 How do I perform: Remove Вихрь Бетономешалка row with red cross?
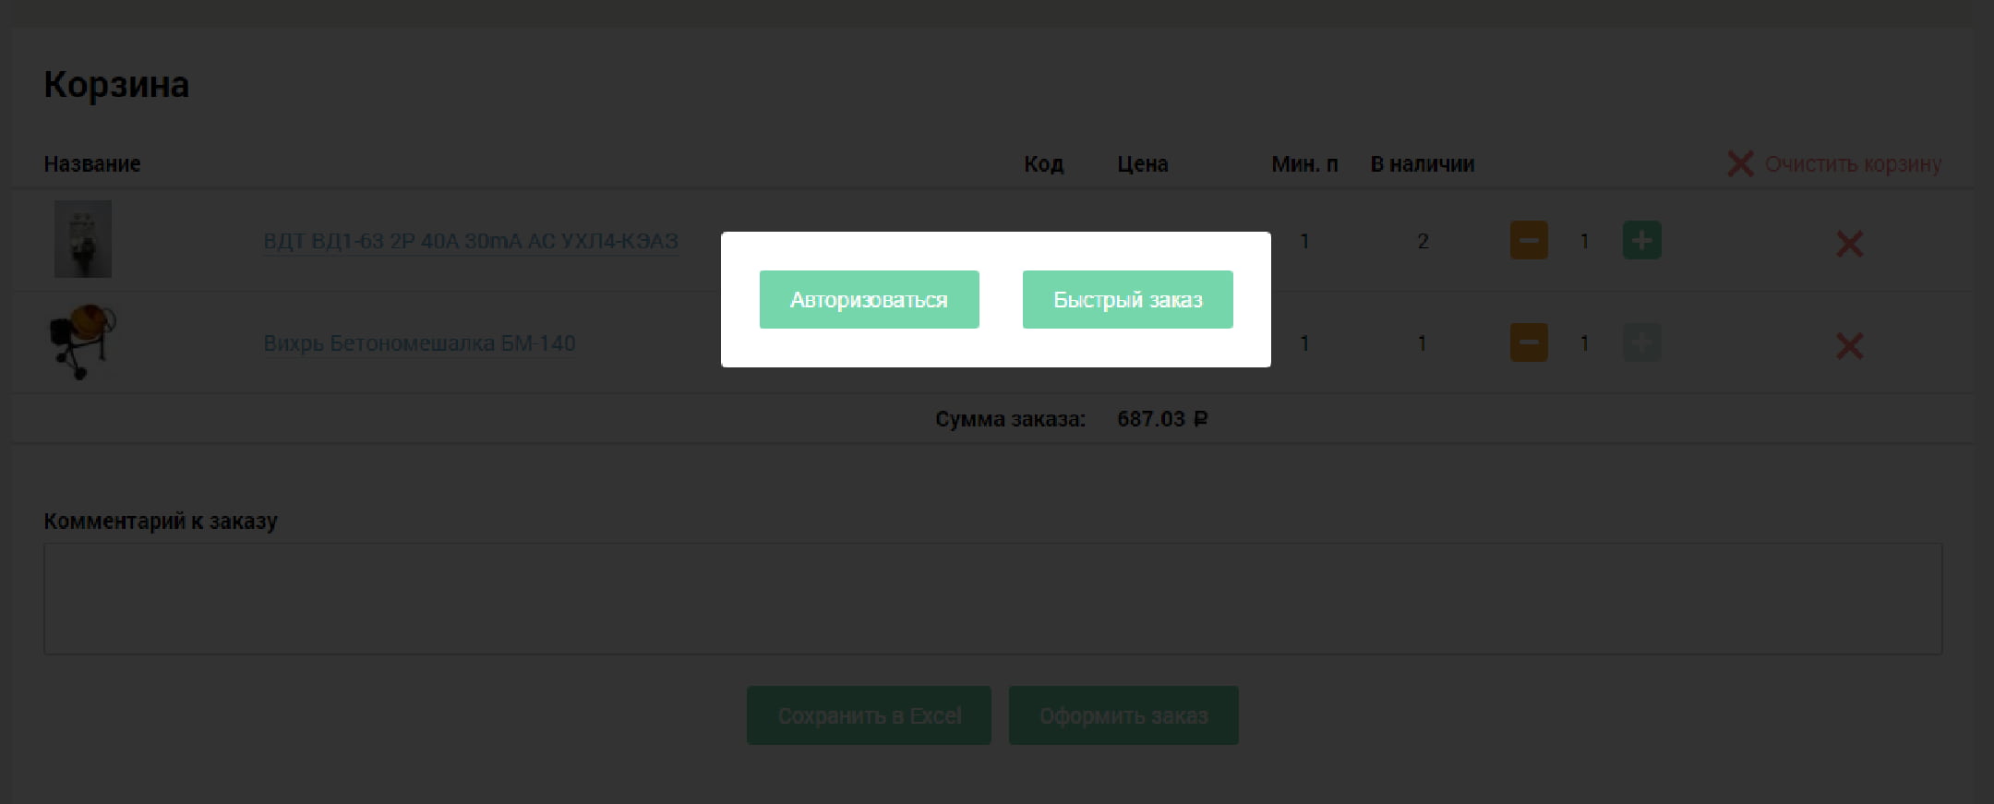1849,346
